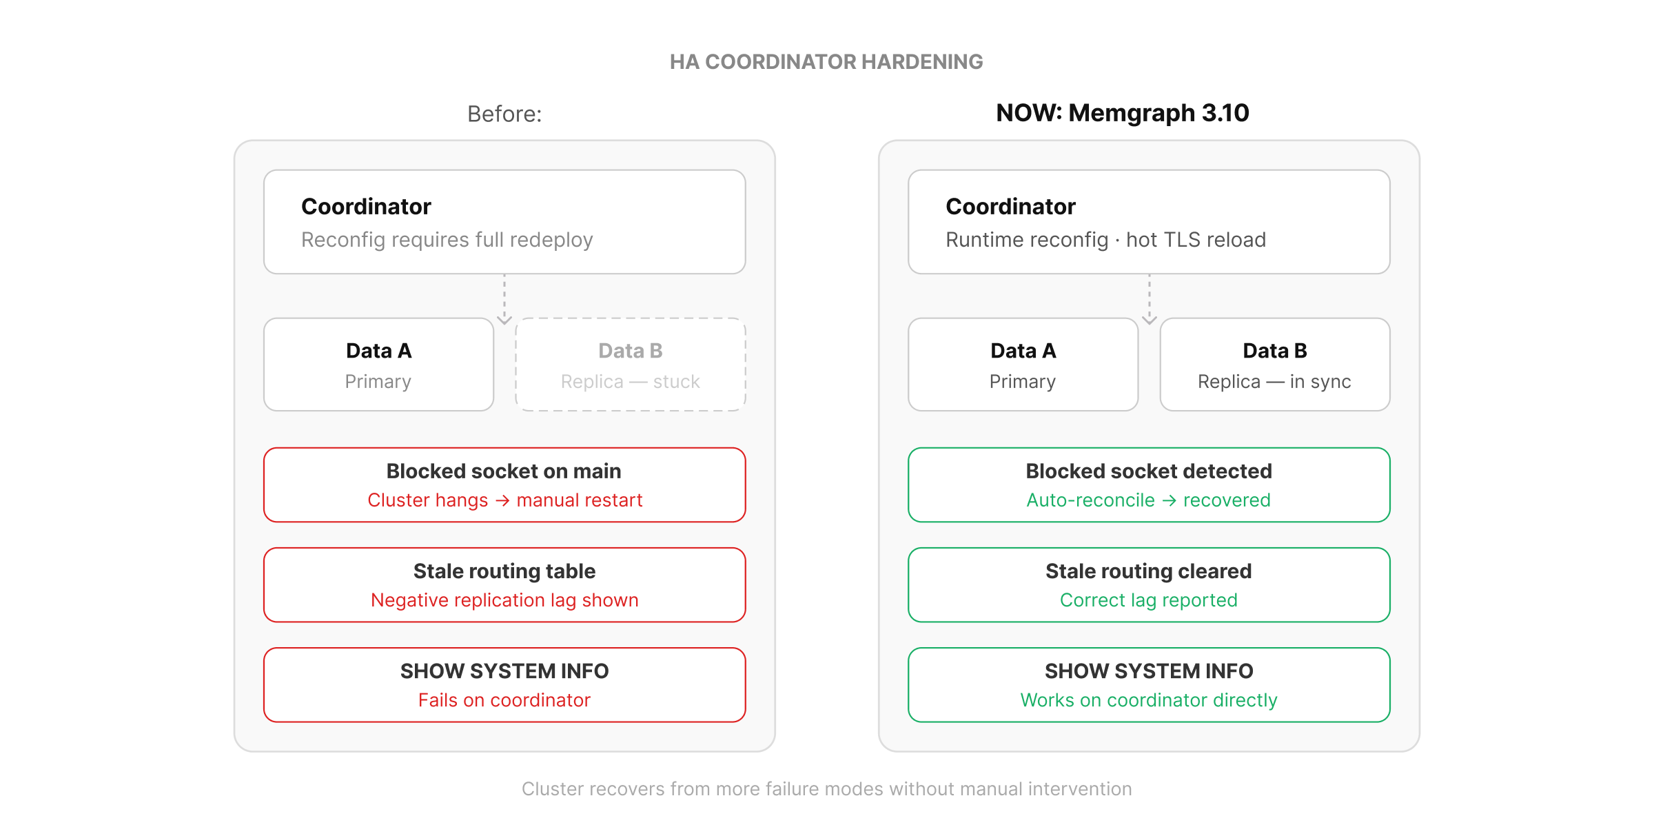
Task: Select the 'Blocked socket detected' card
Action: (1149, 485)
